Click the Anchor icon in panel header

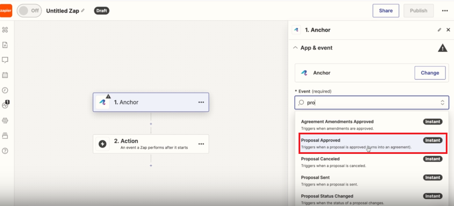pos(296,30)
